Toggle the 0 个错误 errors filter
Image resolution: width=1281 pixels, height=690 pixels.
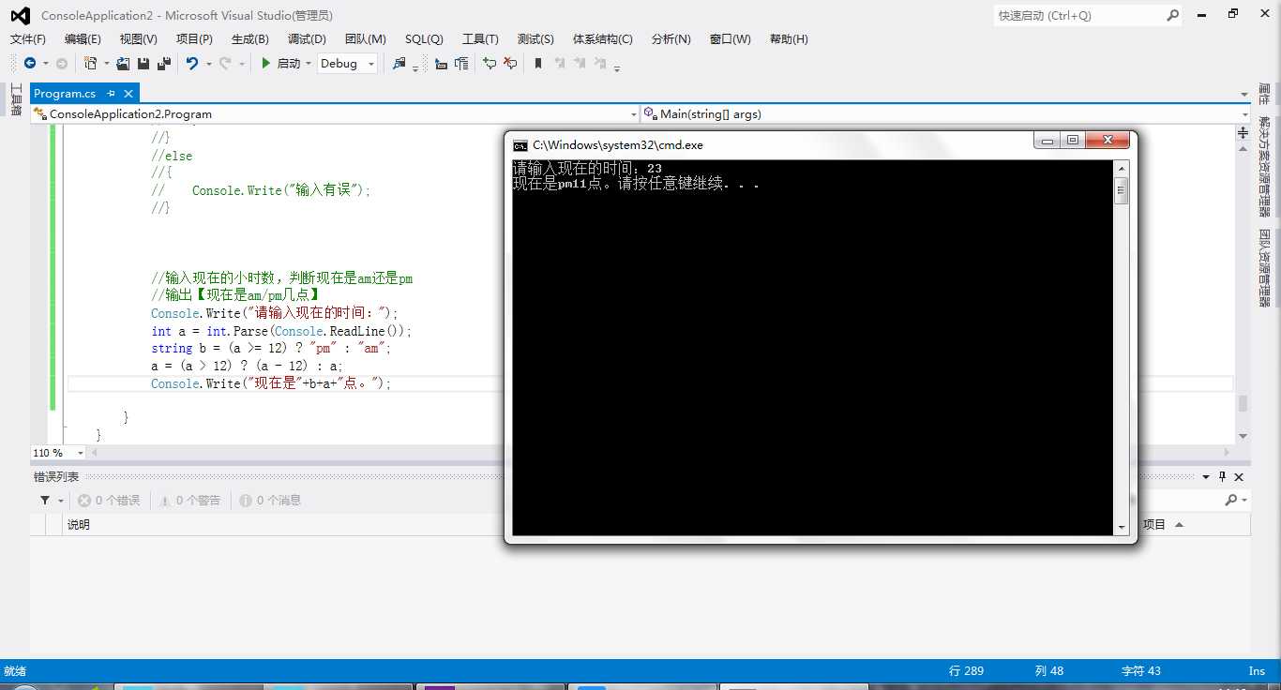[x=108, y=501]
